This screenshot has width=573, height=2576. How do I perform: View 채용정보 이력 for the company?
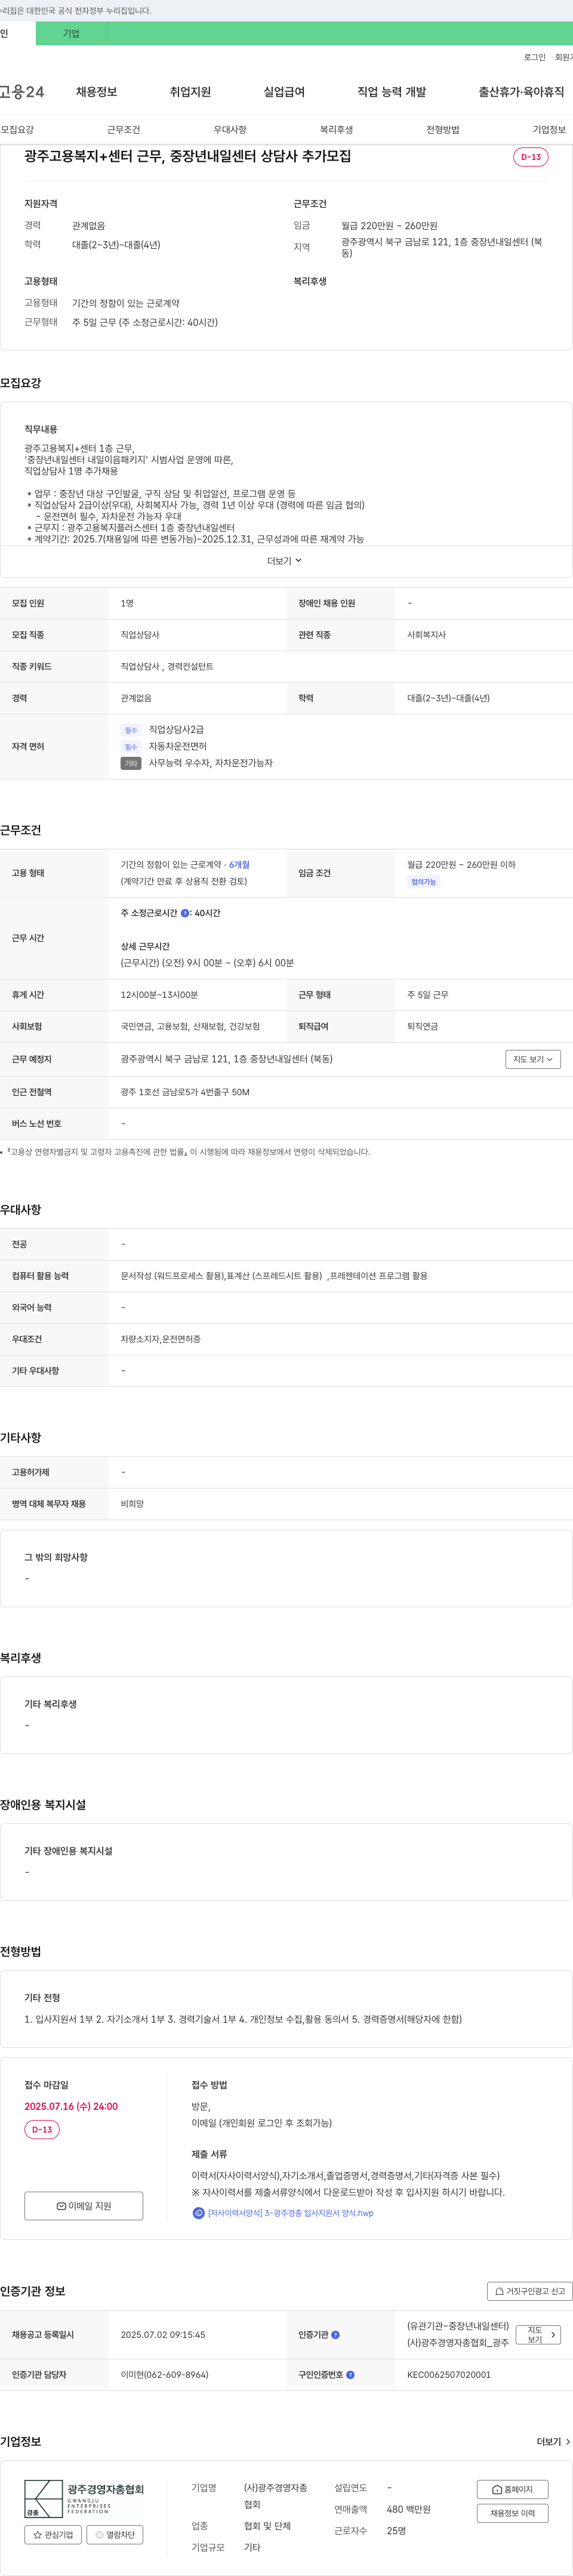pyautogui.click(x=512, y=2514)
